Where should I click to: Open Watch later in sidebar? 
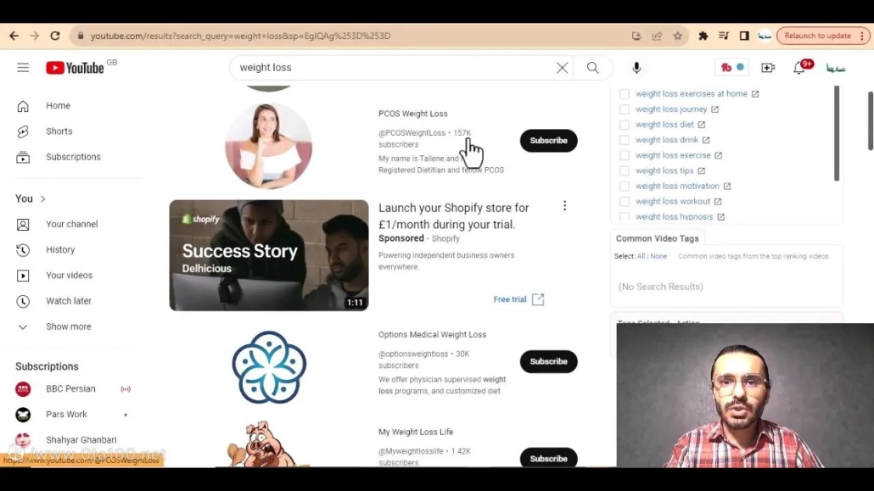(x=68, y=301)
